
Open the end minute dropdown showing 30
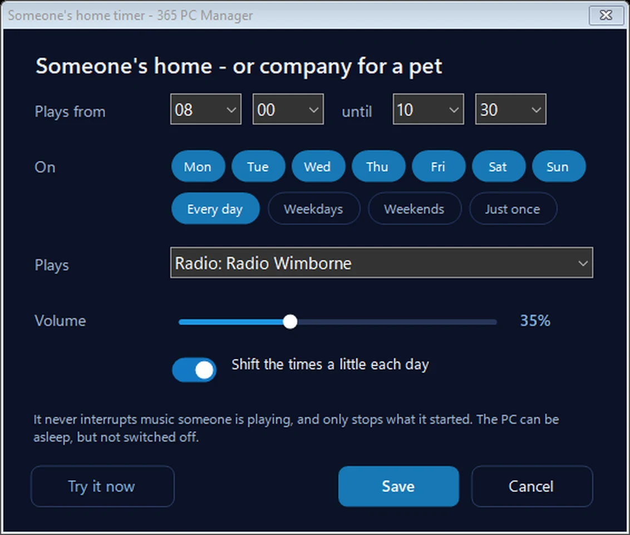pyautogui.click(x=511, y=109)
